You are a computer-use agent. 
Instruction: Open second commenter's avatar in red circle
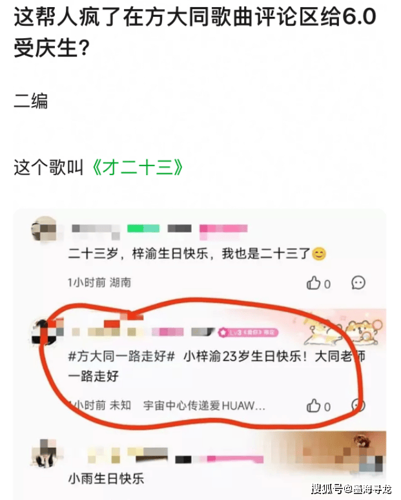pyautogui.click(x=45, y=332)
